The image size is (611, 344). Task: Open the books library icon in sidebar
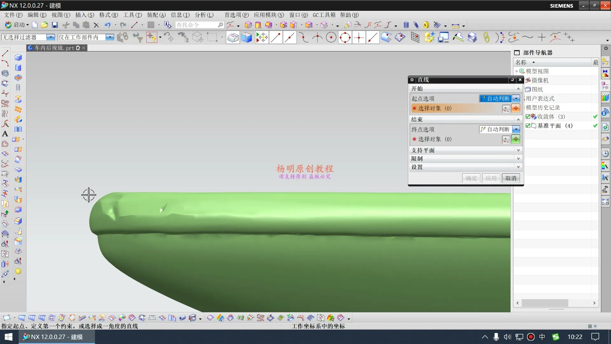pos(605,97)
